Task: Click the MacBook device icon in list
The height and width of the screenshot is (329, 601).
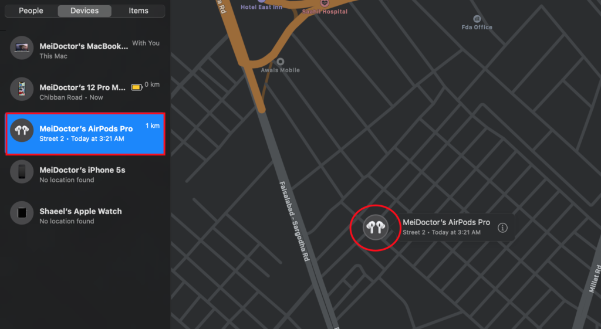Action: [22, 48]
